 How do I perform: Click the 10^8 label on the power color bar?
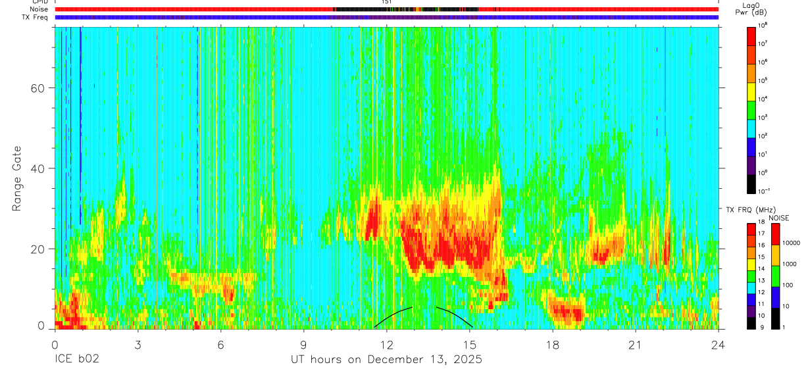(x=763, y=25)
